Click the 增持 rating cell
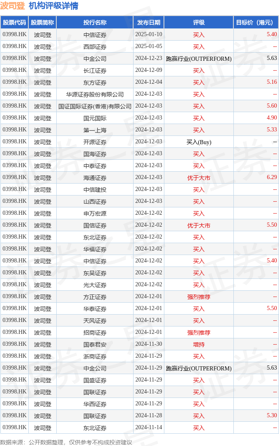The height and width of the screenshot is (446, 279). click(x=199, y=345)
